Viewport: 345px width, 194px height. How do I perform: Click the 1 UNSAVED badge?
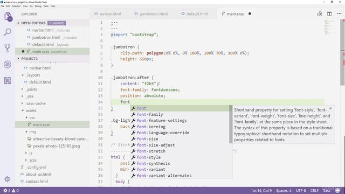click(57, 23)
